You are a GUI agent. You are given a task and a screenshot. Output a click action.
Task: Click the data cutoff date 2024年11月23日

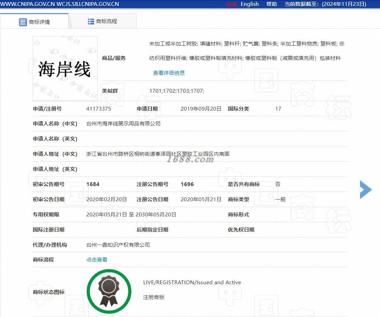[344, 4]
